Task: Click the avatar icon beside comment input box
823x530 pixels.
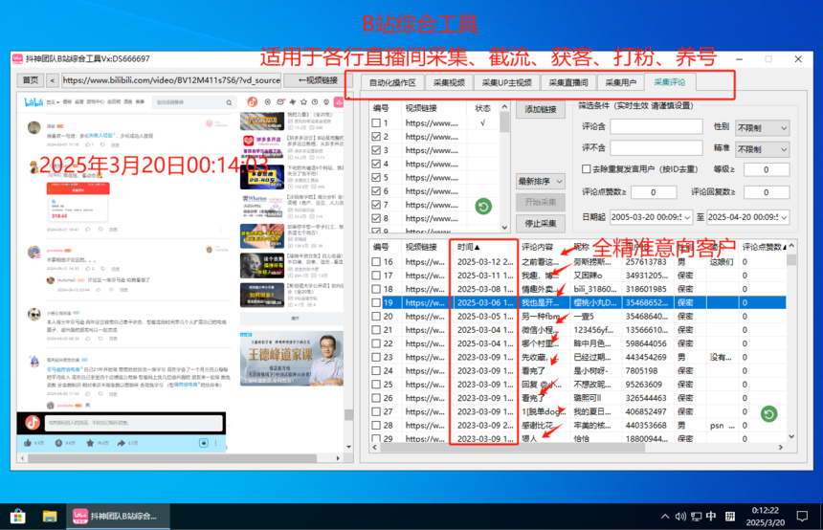Action: pos(33,423)
